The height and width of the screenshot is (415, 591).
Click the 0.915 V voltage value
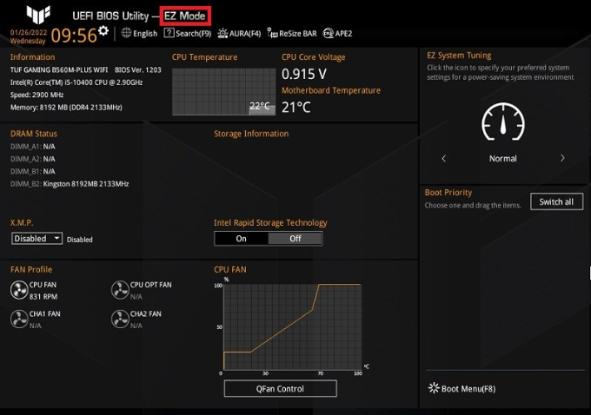coord(304,74)
